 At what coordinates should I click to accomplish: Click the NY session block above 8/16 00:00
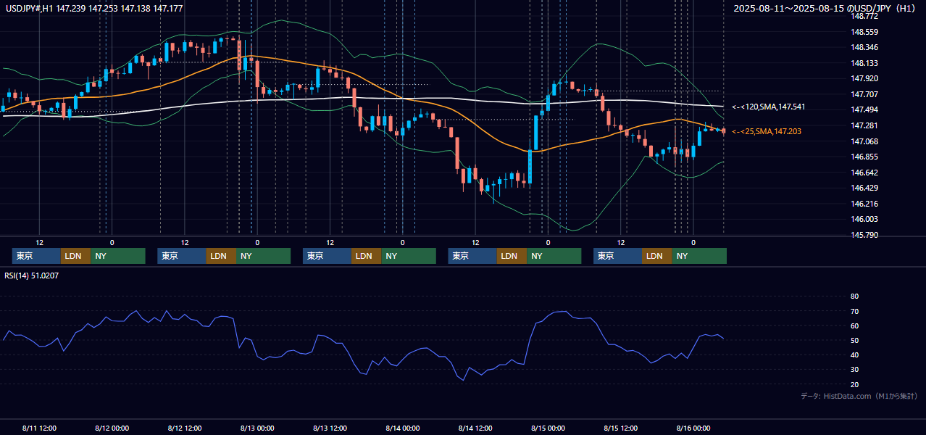(699, 256)
